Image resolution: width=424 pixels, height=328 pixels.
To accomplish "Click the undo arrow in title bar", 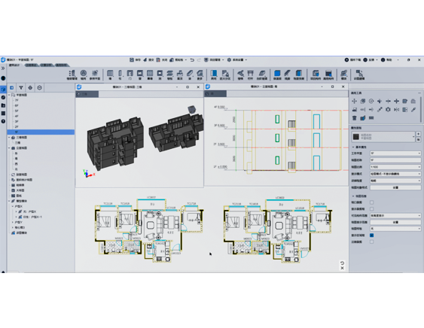I will (x=192, y=59).
